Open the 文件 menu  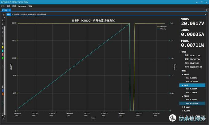(3, 6)
